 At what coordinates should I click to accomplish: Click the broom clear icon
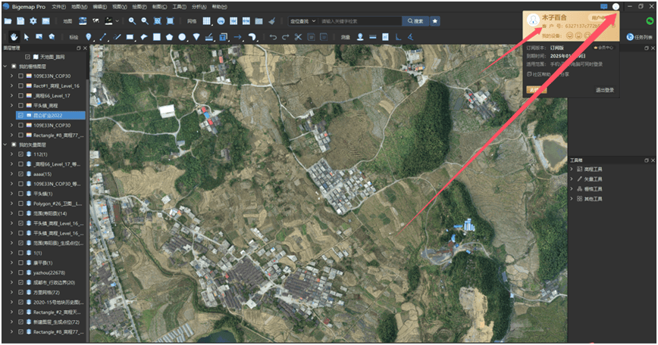pos(272,21)
